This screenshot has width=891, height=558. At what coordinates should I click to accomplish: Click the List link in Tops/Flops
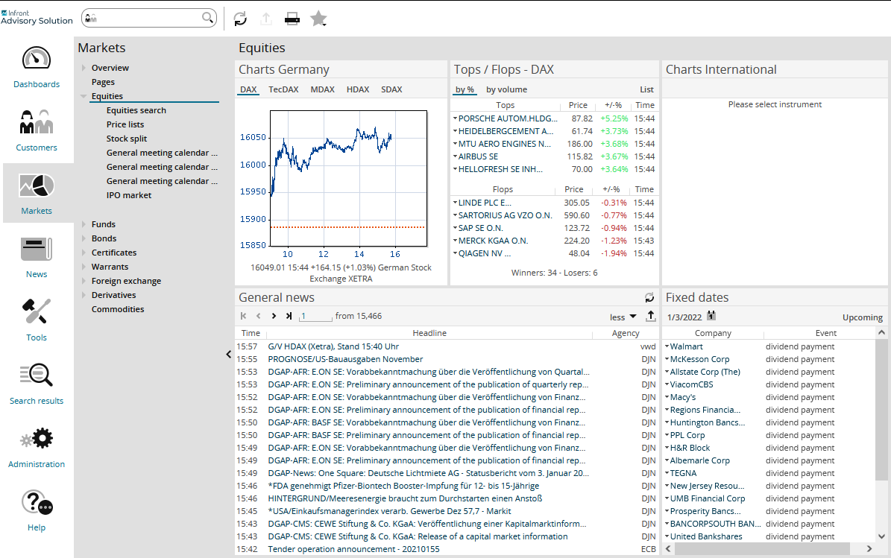click(x=646, y=89)
